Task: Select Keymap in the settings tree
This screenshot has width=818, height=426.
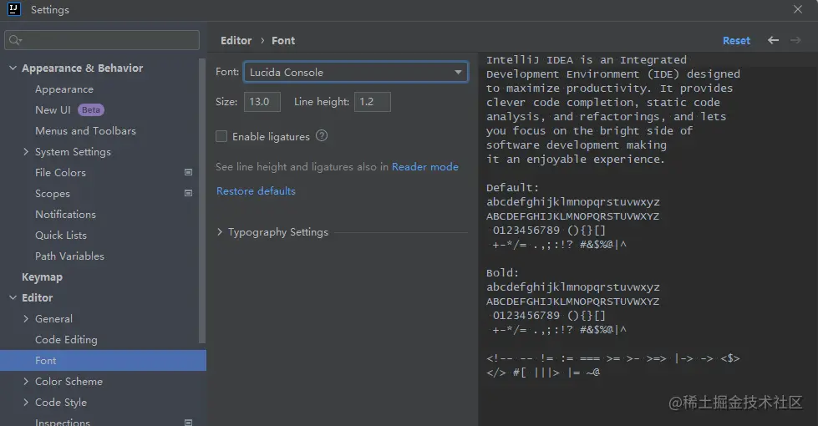Action: (x=42, y=277)
